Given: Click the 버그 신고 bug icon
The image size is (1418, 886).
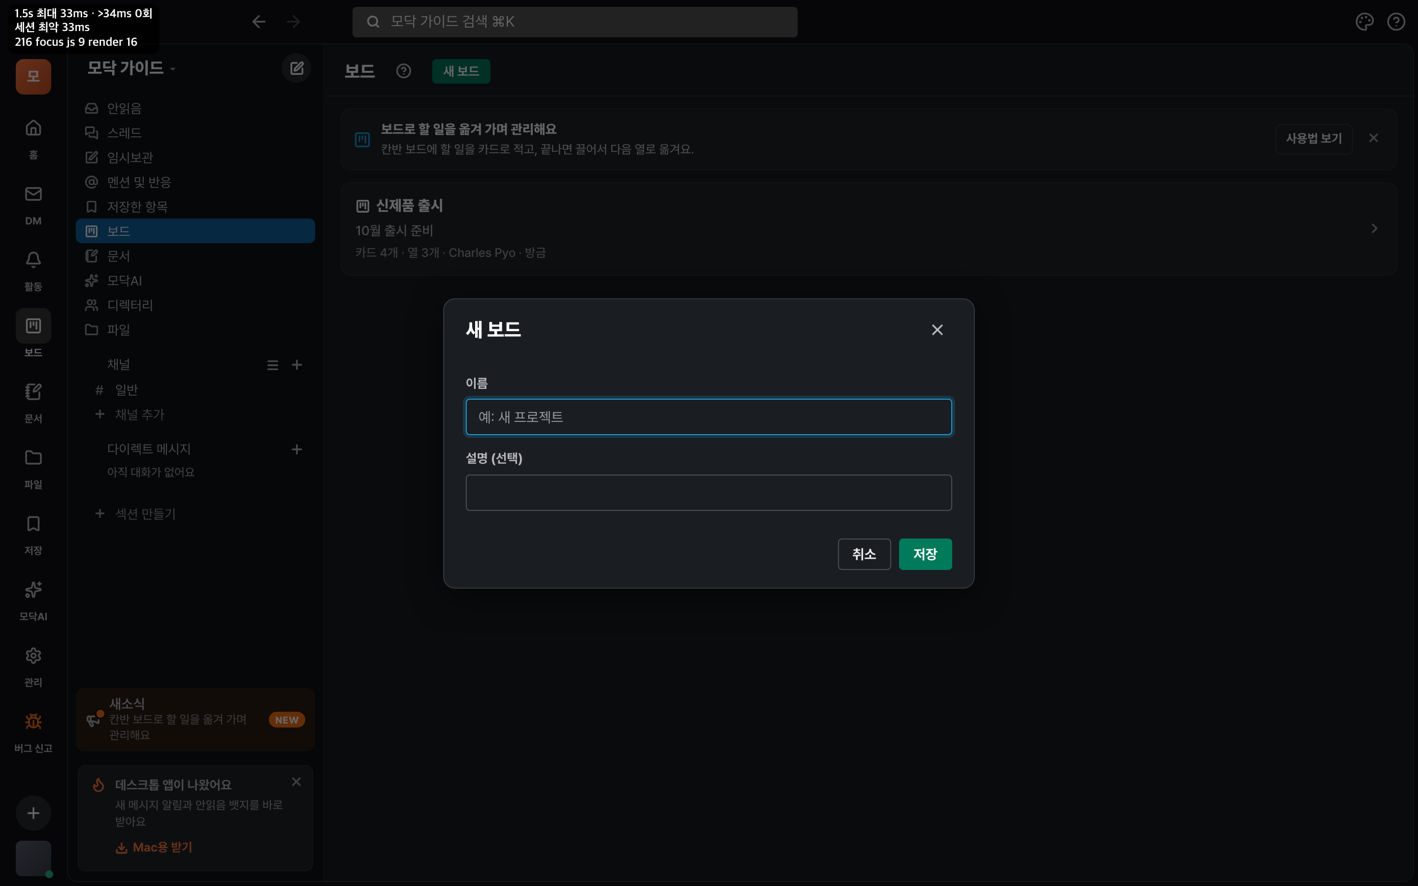Looking at the screenshot, I should coord(33,721).
